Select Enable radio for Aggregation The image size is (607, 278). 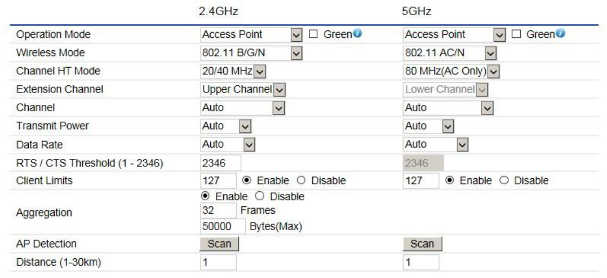tap(205, 197)
